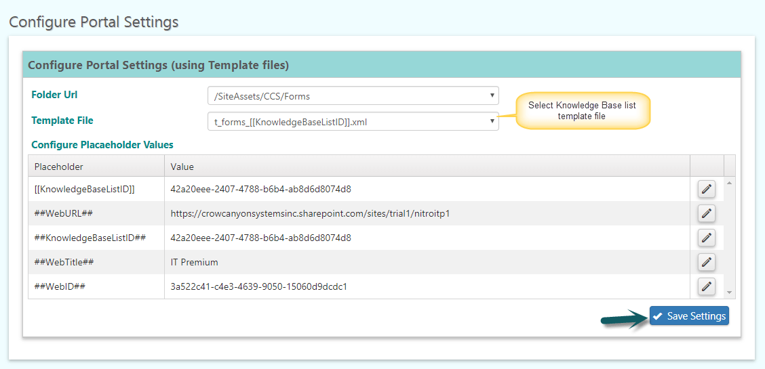This screenshot has height=369, width=765.
Task: Edit the [[KnowledgeBaseListID]] placeholder value
Action: click(x=707, y=190)
